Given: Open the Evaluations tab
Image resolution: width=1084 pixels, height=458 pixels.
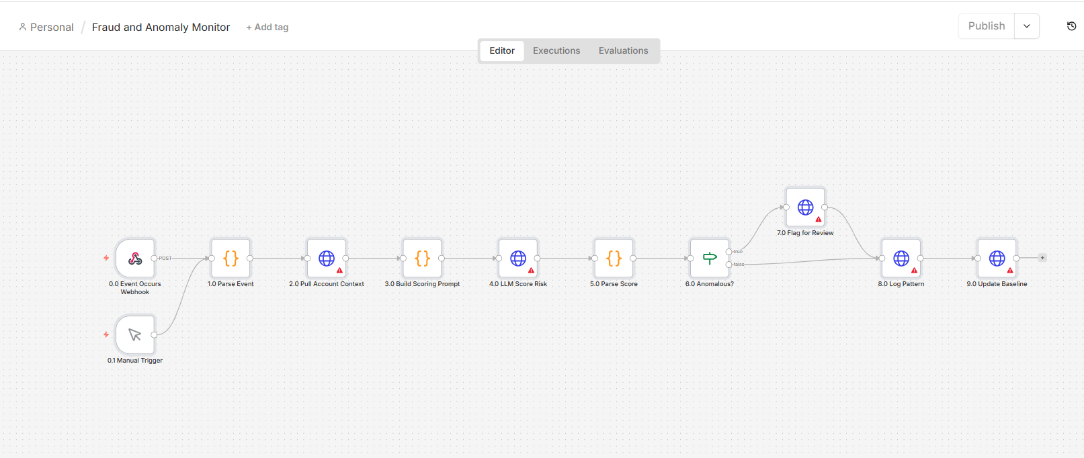Looking at the screenshot, I should tap(624, 50).
